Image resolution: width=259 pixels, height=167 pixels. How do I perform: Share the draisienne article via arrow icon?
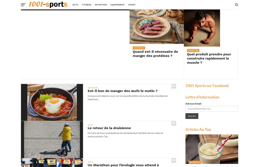coord(174,123)
